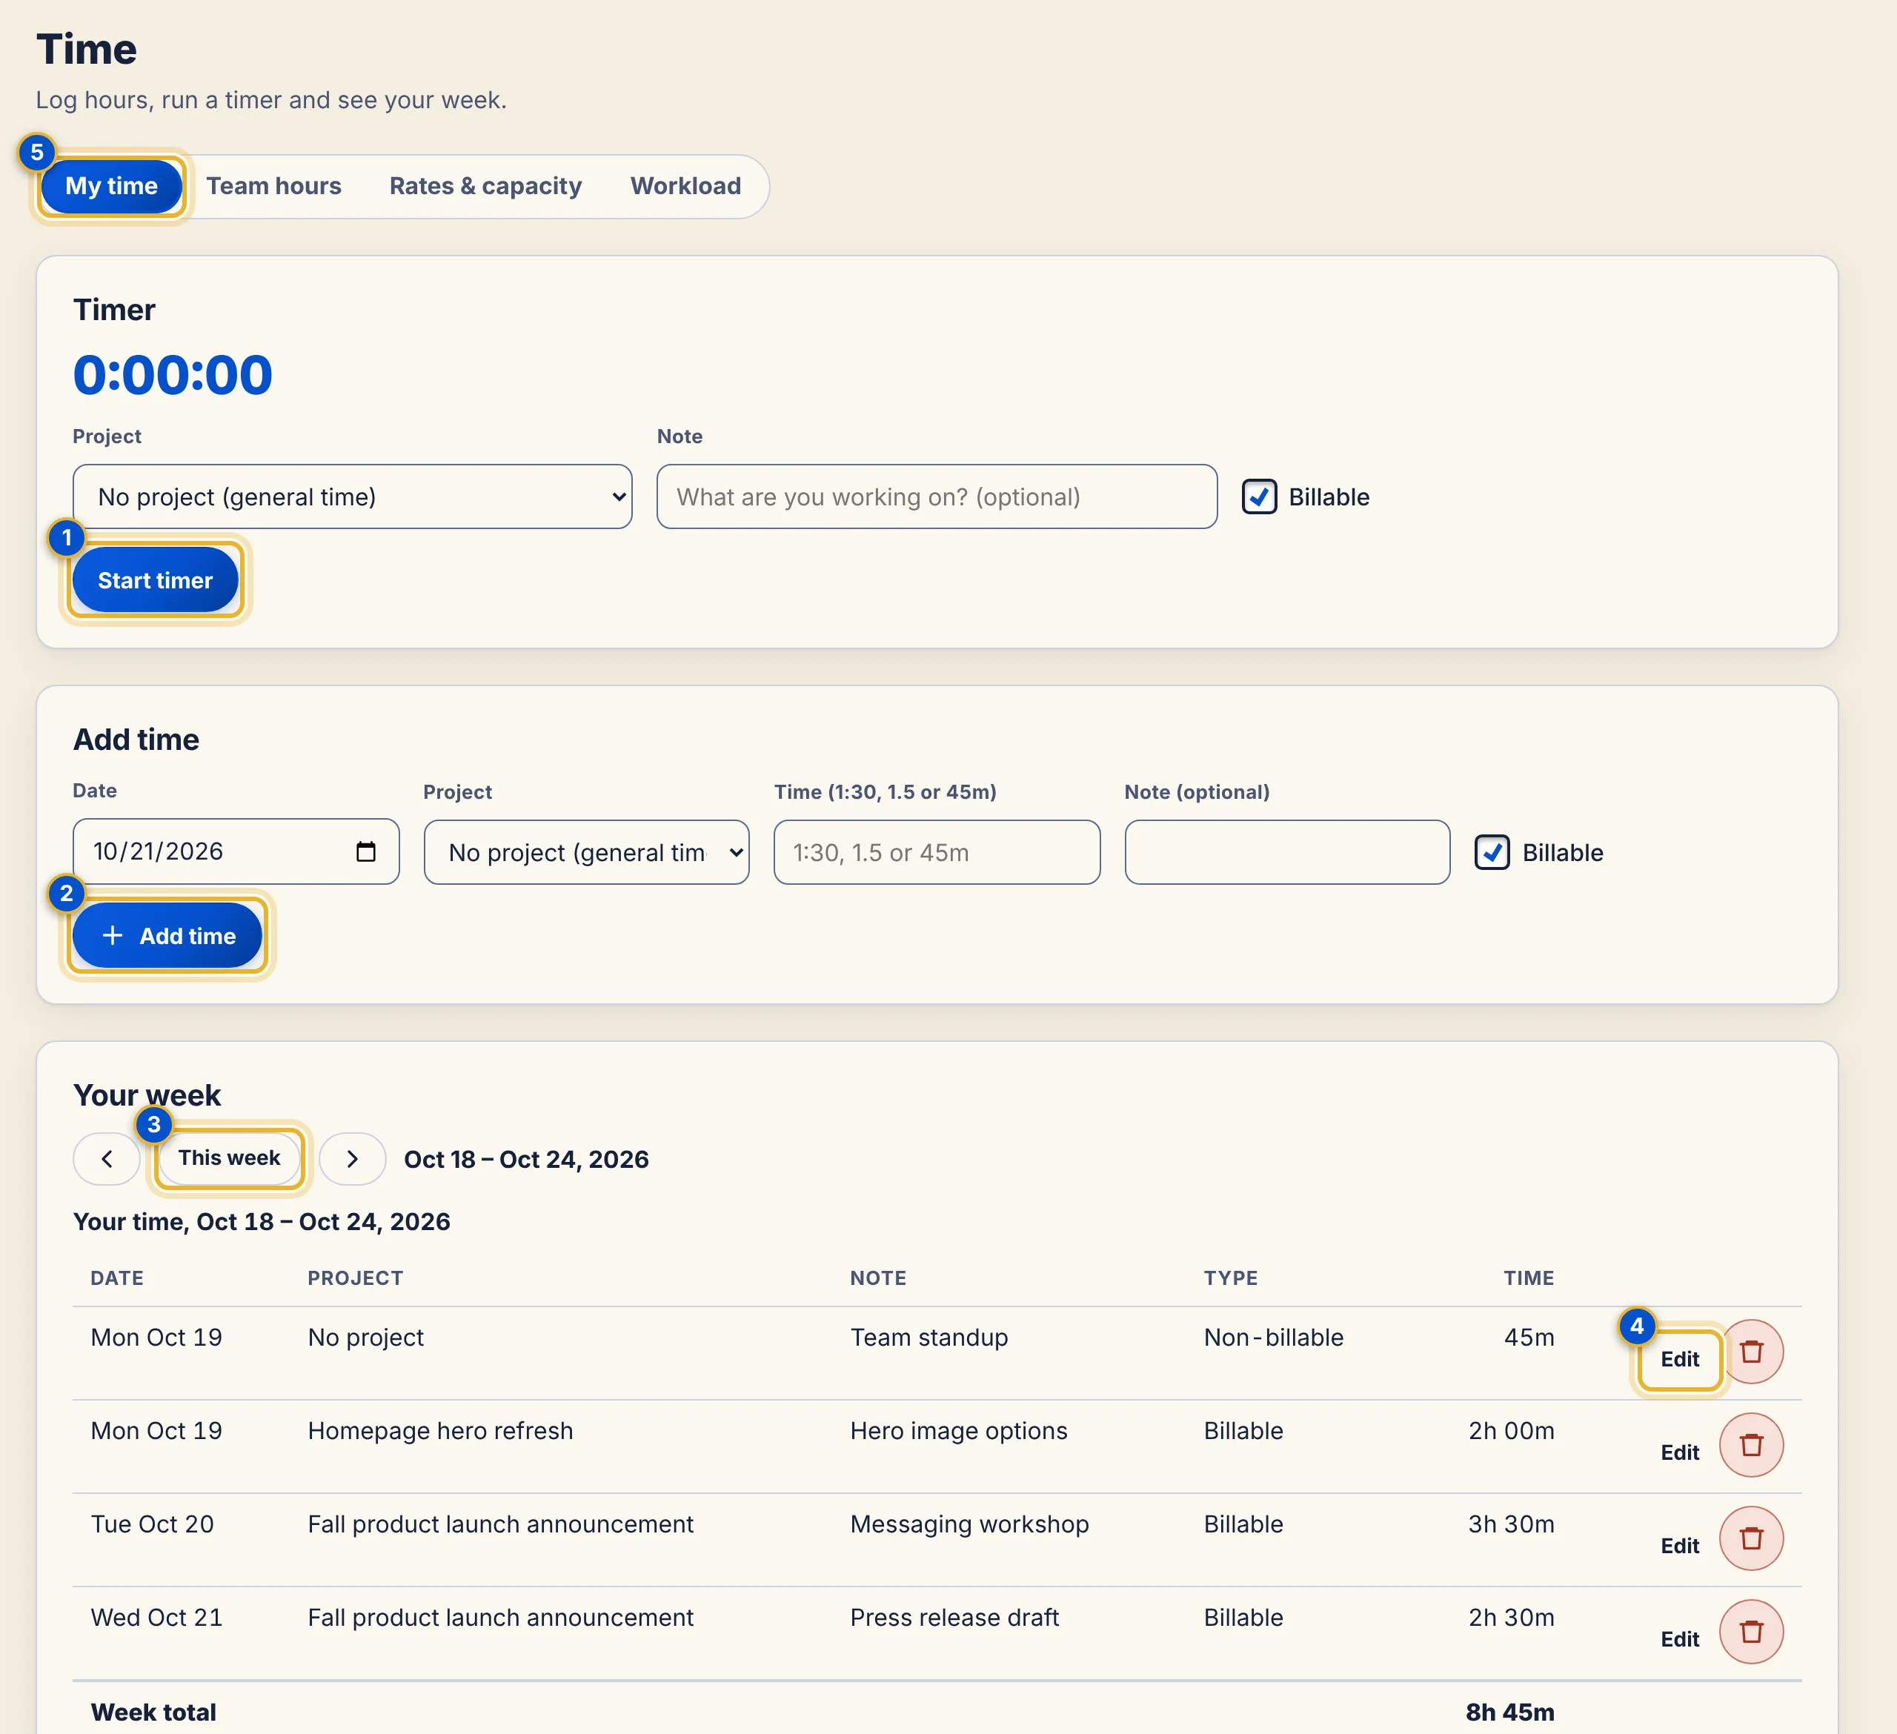Click the Add time button
The width and height of the screenshot is (1897, 1734).
(167, 936)
